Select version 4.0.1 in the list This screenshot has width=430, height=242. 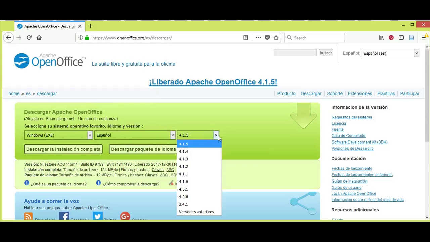pos(200,189)
